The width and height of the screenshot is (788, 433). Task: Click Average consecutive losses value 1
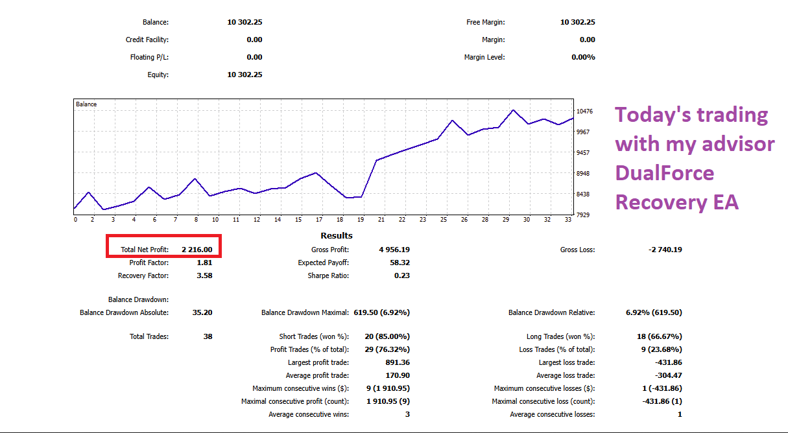click(680, 414)
